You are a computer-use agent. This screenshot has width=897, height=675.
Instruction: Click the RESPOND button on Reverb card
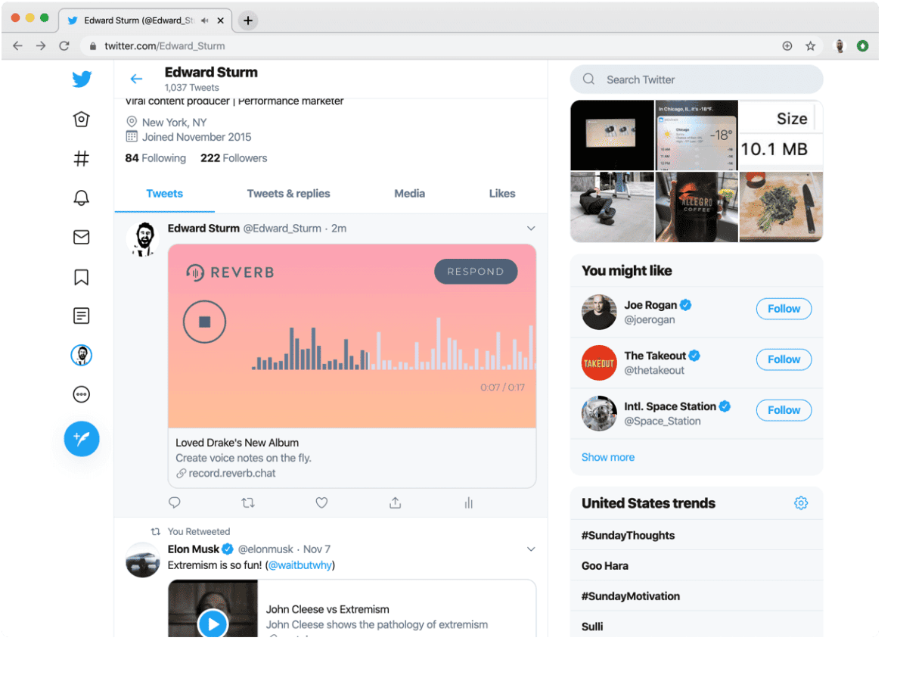(x=476, y=272)
